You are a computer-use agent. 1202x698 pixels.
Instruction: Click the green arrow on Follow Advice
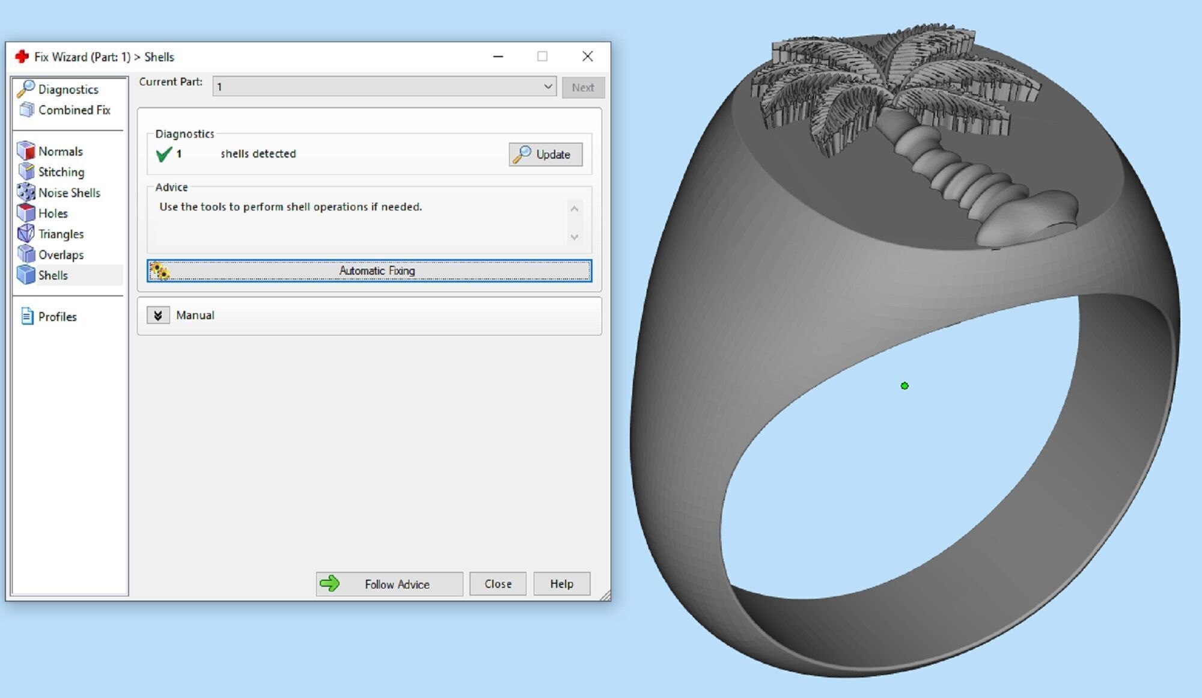coord(329,583)
